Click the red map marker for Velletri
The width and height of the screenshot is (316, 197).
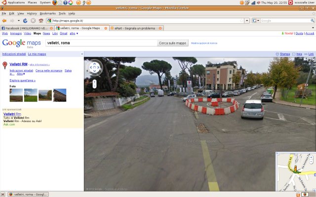click(x=5, y=65)
